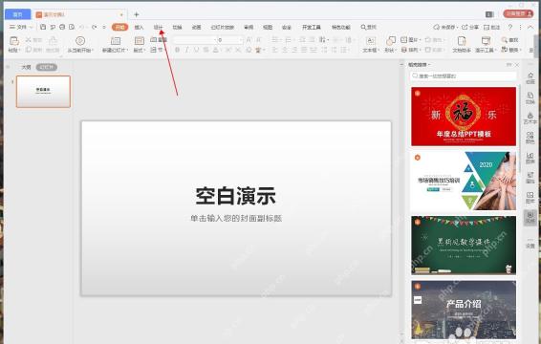
Task: Click the Reset (重置) slide button
Action: click(159, 40)
